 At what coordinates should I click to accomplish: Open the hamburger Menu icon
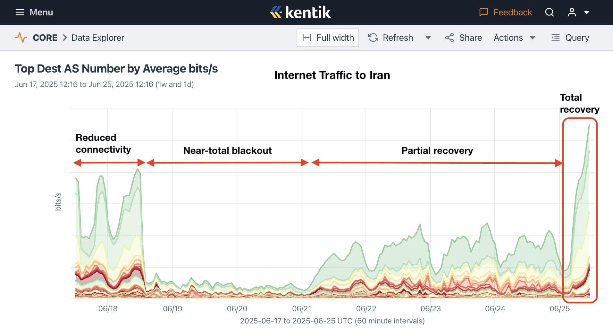pos(20,13)
